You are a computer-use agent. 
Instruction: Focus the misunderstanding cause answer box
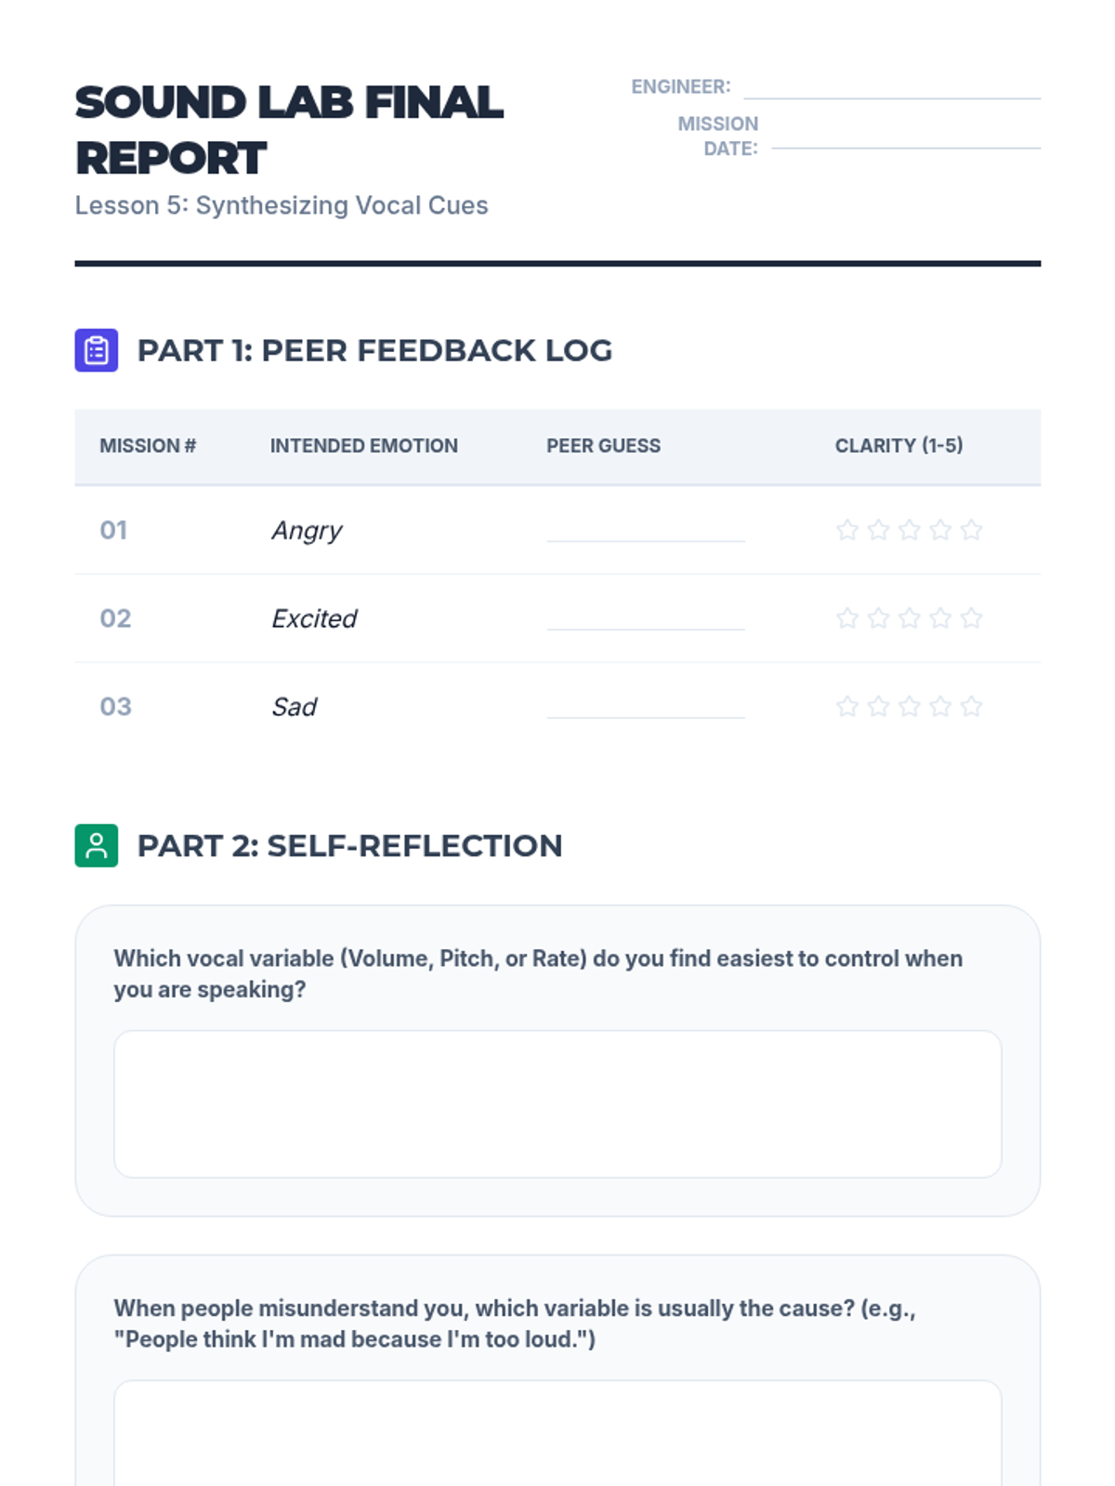coord(557,1433)
